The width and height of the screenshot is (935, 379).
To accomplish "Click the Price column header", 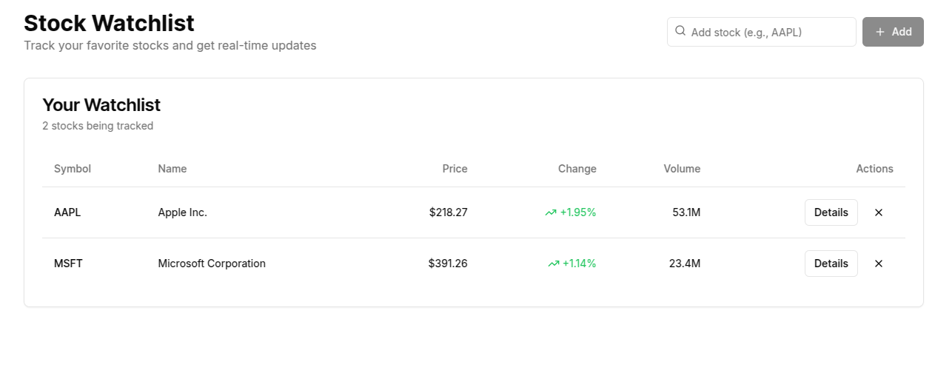I will click(x=455, y=169).
